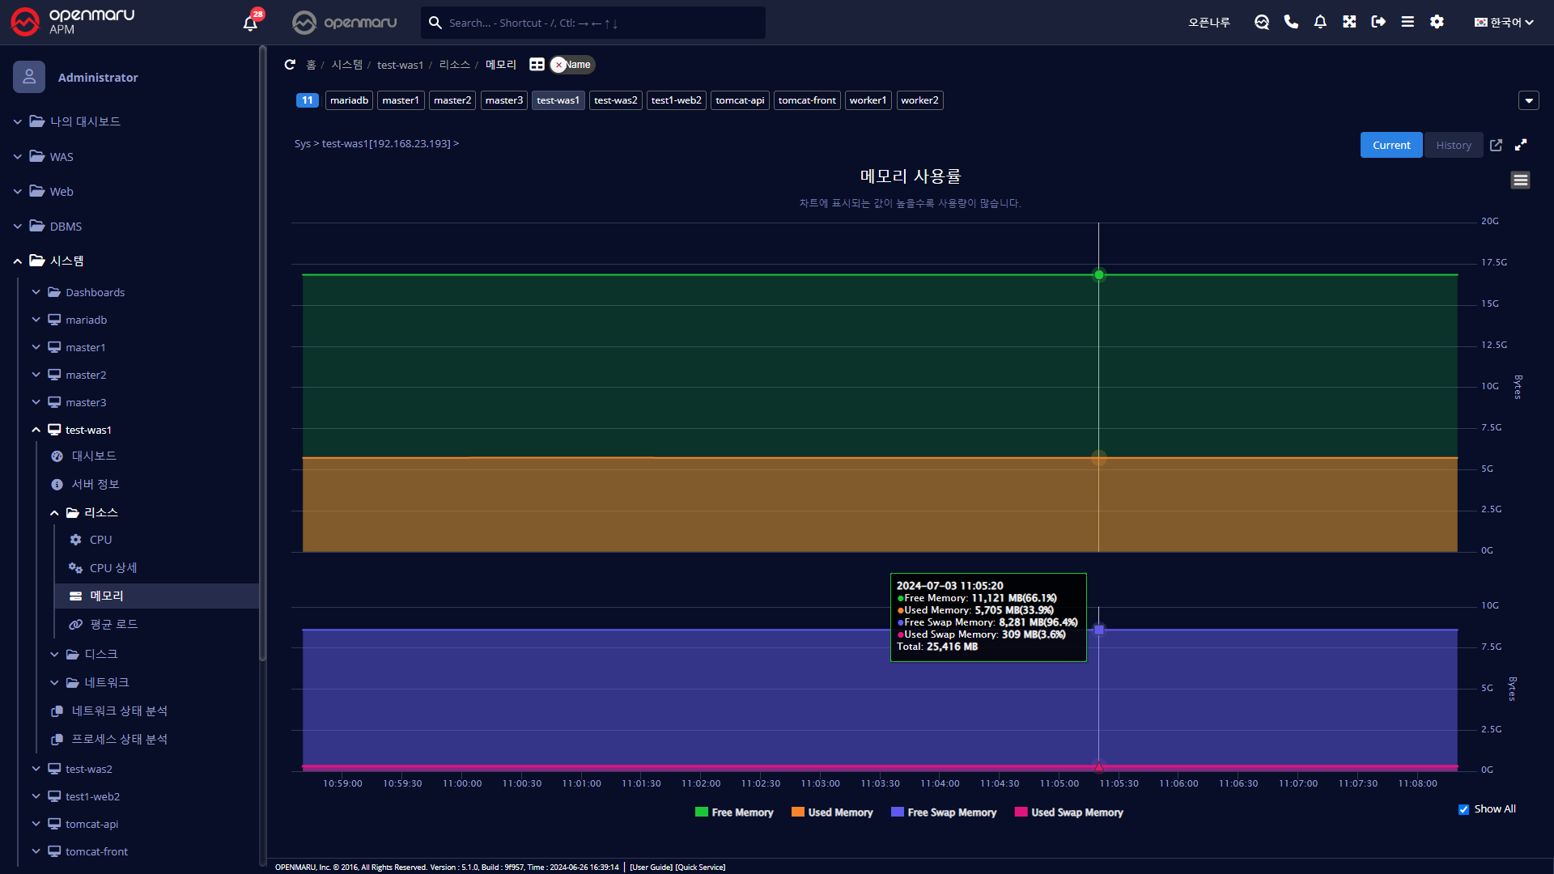Select the test-was2 server tab

615,100
